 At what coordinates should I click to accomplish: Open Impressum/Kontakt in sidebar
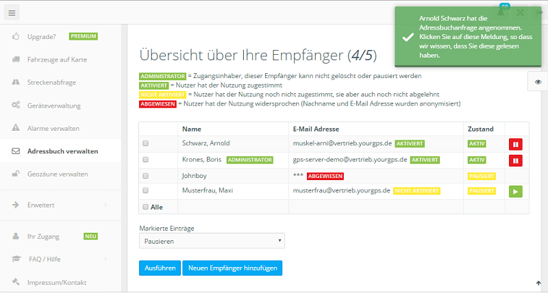click(x=57, y=282)
